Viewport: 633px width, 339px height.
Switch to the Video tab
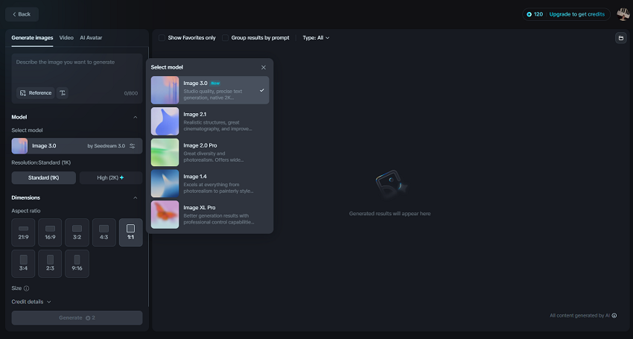[x=66, y=37]
